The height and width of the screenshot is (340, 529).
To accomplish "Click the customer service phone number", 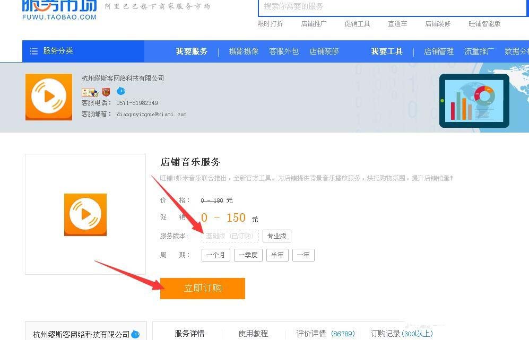I will [x=137, y=103].
